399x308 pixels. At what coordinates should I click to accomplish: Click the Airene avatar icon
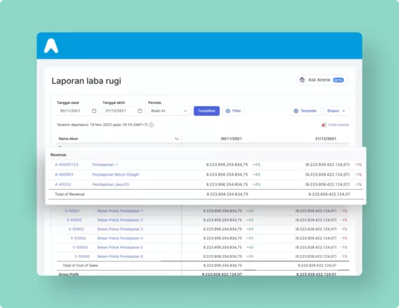pyautogui.click(x=302, y=80)
